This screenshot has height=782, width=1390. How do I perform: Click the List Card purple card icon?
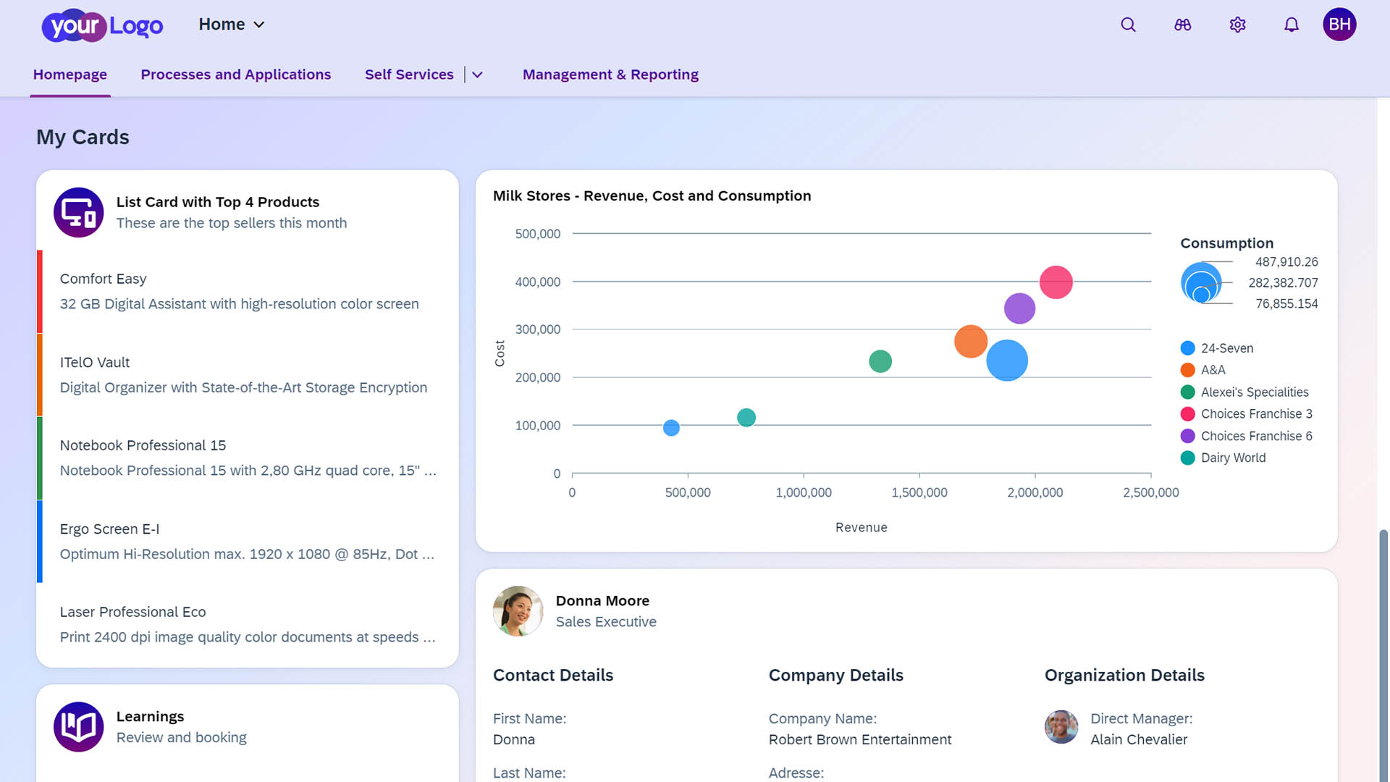coord(78,212)
